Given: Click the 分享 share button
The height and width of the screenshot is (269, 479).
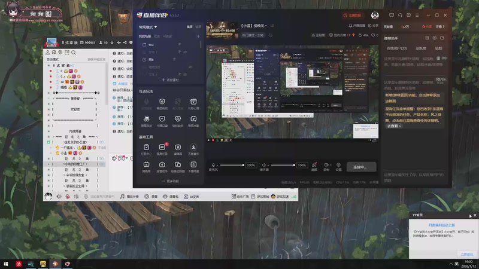Looking at the screenshot, I should [x=374, y=26].
